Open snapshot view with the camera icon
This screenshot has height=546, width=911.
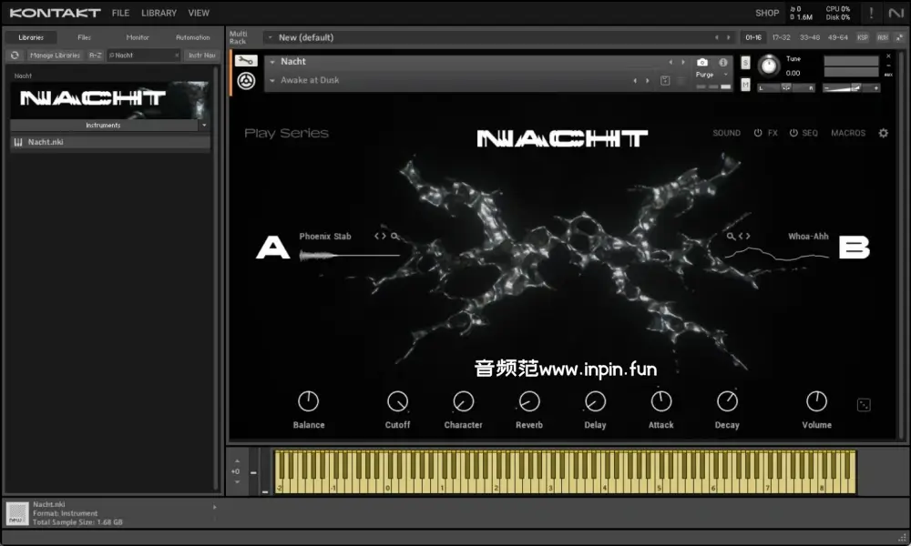point(702,62)
